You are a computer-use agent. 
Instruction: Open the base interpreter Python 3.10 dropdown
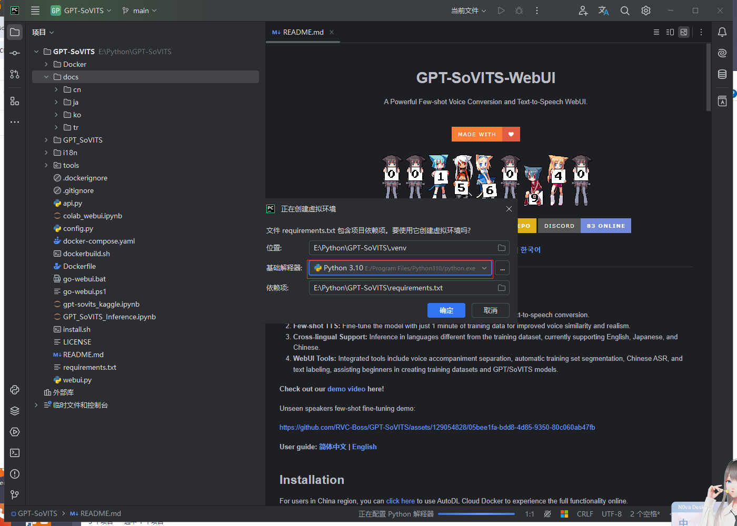click(401, 268)
